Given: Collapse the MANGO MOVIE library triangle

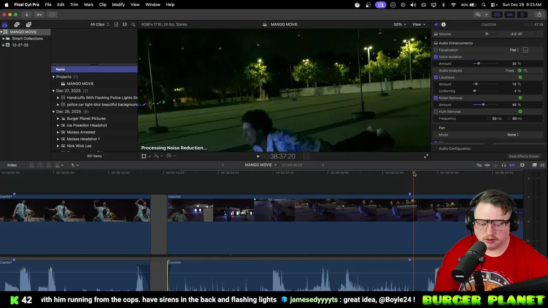Looking at the screenshot, I should (2, 32).
